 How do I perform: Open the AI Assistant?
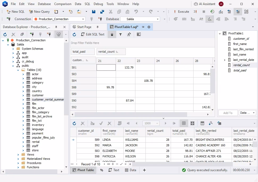(x=205, y=4)
